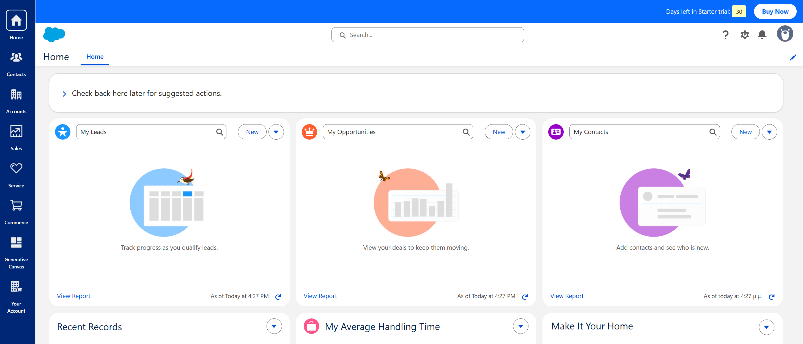Viewport: 803px width, 344px height.
Task: Click New in My Opportunities card
Action: point(499,132)
